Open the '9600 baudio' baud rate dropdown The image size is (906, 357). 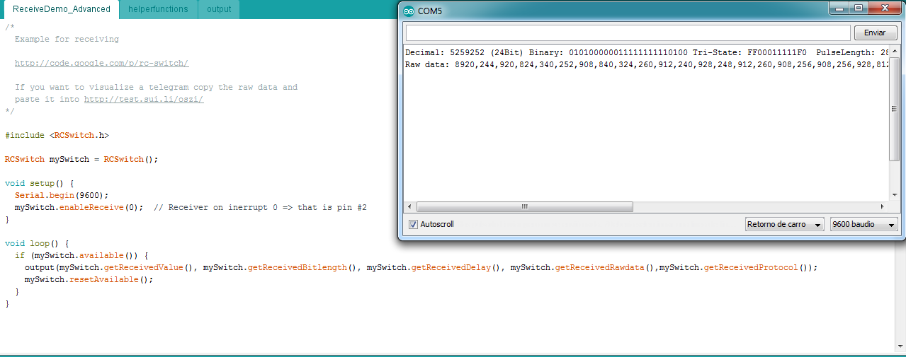pyautogui.click(x=863, y=224)
